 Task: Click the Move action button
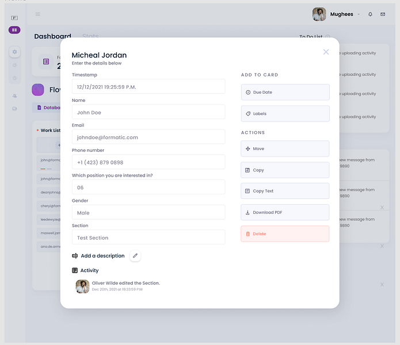pos(285,148)
